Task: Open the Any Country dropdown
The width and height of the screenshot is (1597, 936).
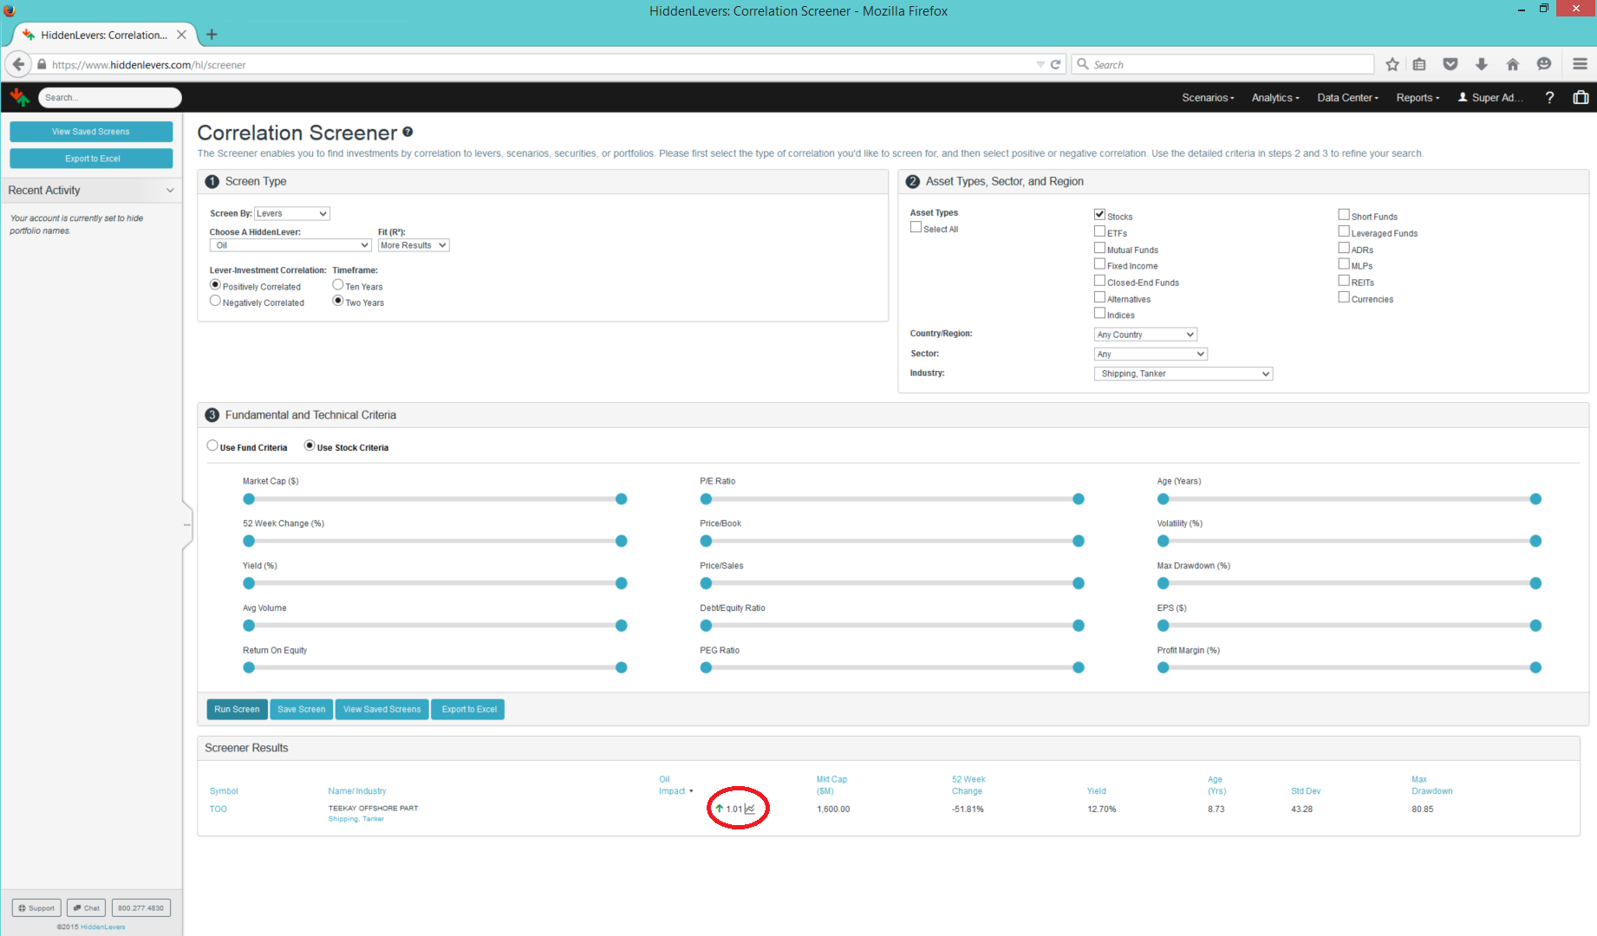Action: click(1145, 335)
